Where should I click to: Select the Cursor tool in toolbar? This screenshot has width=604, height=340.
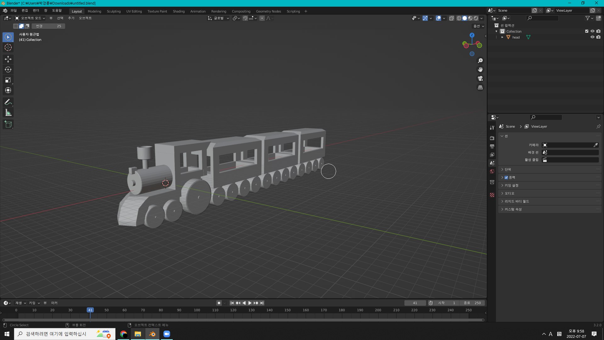(8, 48)
